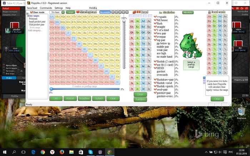
Task: Click the Absolute statistics button
Action: click(188, 12)
